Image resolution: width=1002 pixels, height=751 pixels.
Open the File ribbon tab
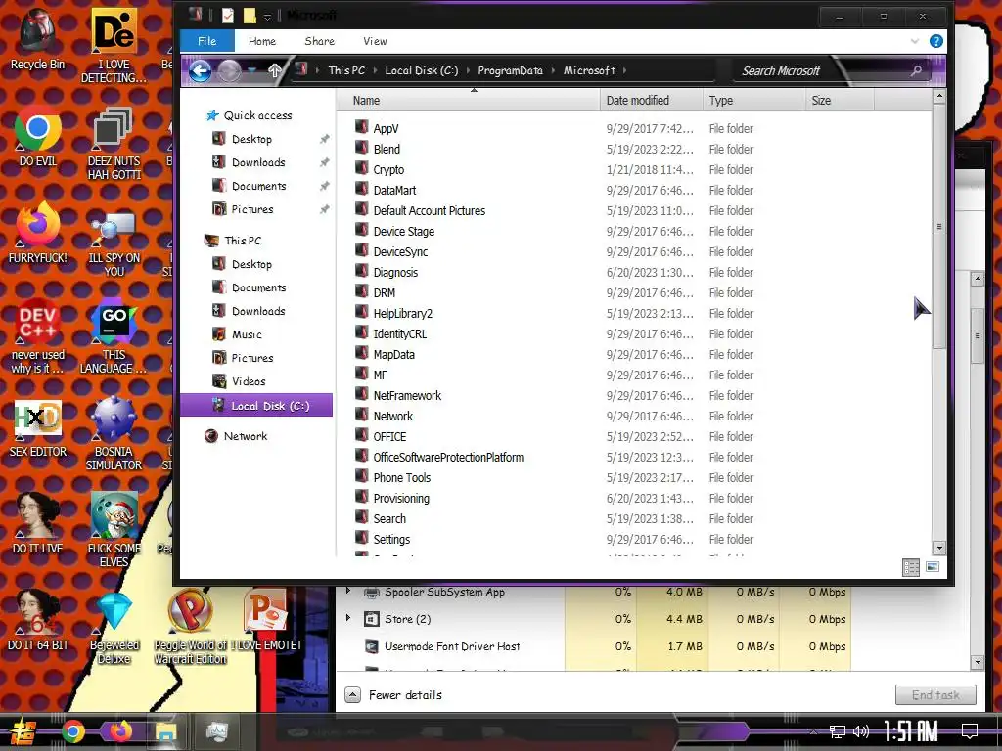207,41
